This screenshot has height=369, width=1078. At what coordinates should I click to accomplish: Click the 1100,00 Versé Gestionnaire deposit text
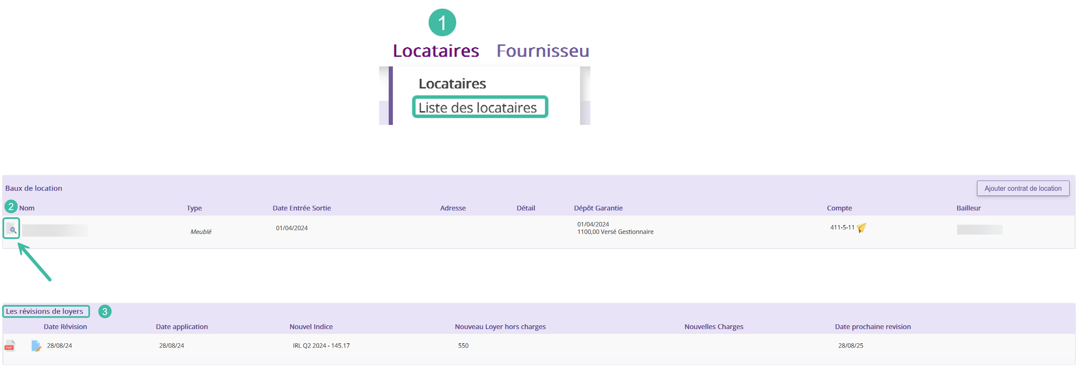pos(615,232)
